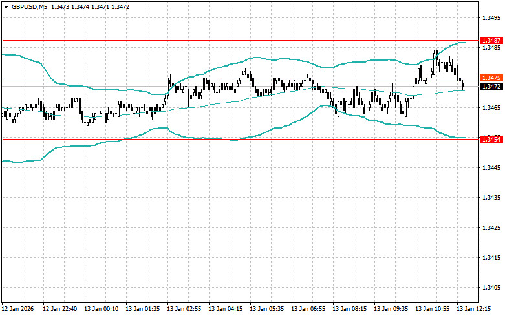Screen dimensions: 505x316
Task: Click the OHLC values 1.3473 1.3474 1.3471 1.3472
Action: click(x=90, y=6)
